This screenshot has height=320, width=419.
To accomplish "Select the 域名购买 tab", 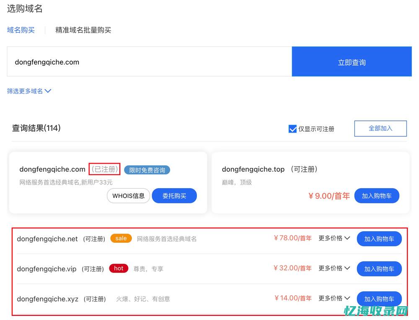I will click(x=21, y=30).
